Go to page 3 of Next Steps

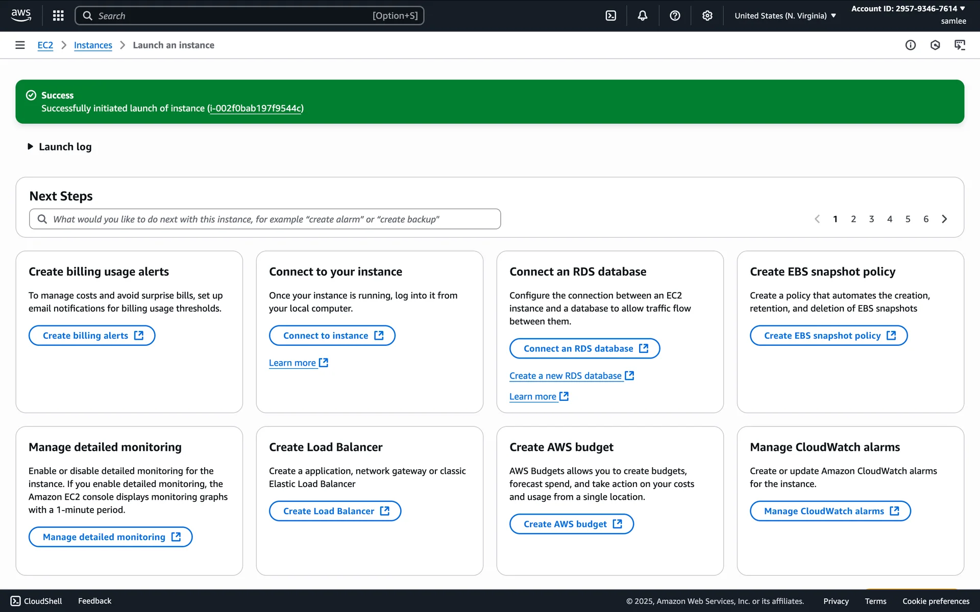coord(871,219)
